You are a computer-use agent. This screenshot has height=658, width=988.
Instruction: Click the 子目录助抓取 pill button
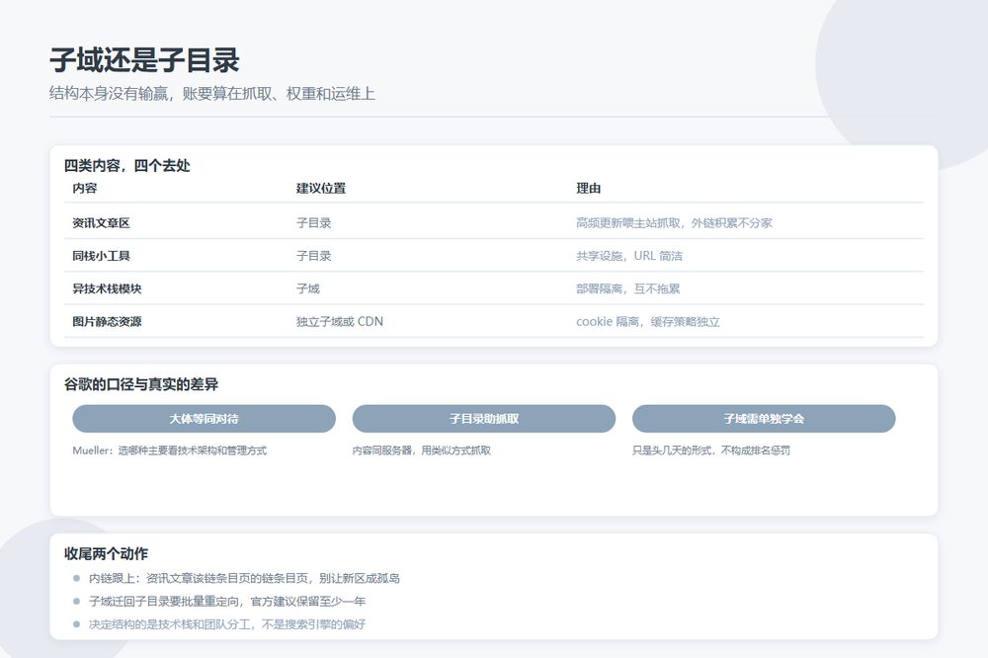(484, 419)
